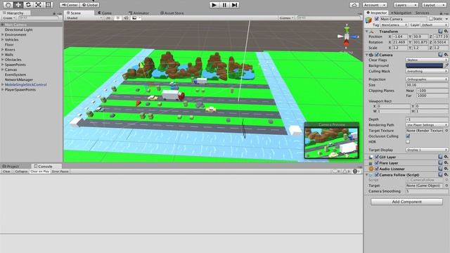This screenshot has width=450, height=253.
Task: Click console Clear button
Action: click(6, 171)
